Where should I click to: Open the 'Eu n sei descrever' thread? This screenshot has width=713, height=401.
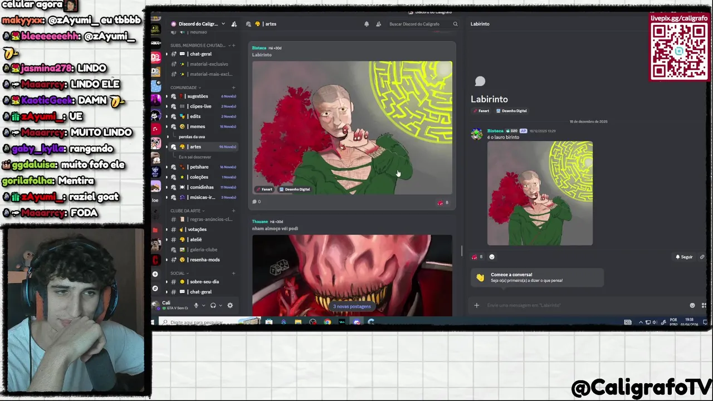[194, 157]
